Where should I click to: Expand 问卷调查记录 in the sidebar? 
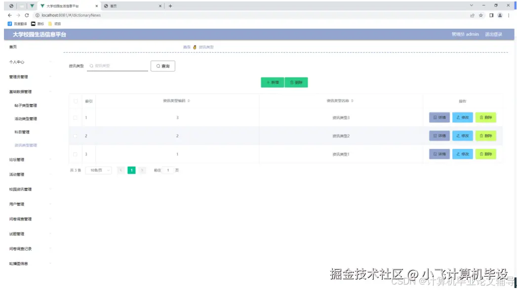(x=30, y=249)
